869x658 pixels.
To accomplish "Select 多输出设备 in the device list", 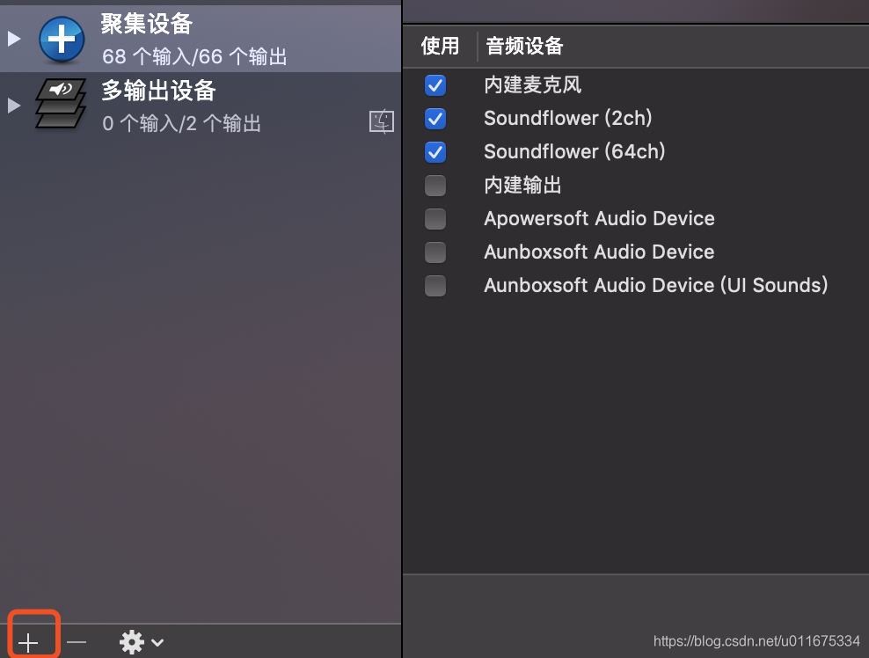I will (x=220, y=106).
